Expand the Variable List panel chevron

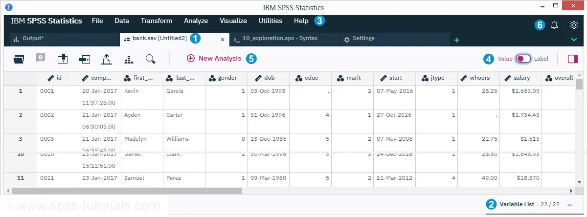click(570, 205)
